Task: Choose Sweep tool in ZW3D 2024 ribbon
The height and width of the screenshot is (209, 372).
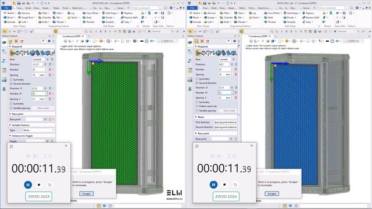Action: [x=209, y=17]
